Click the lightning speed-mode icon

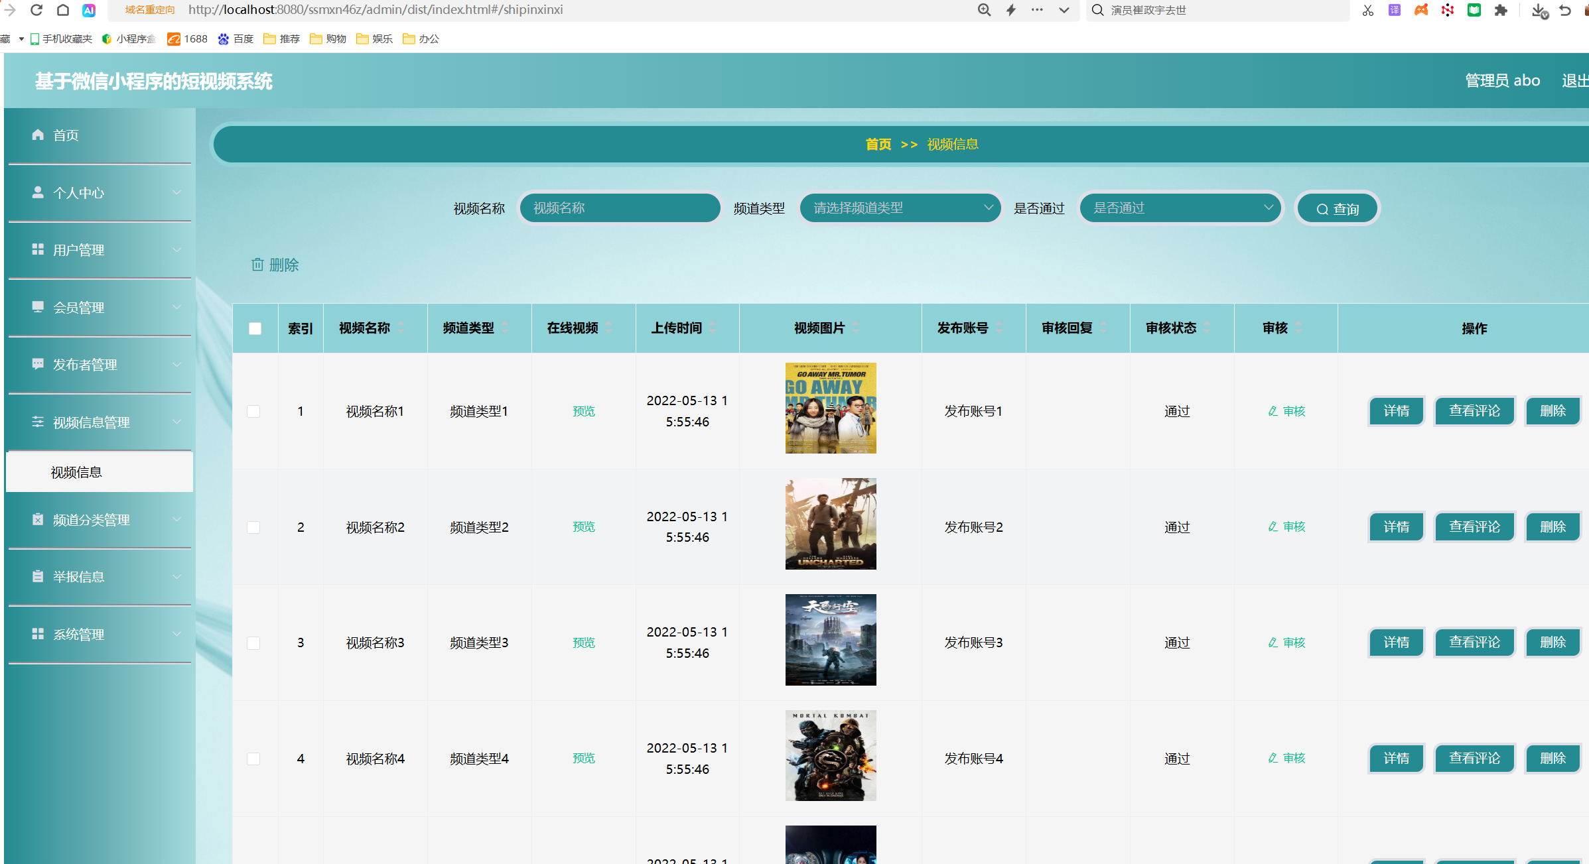[x=1011, y=10]
